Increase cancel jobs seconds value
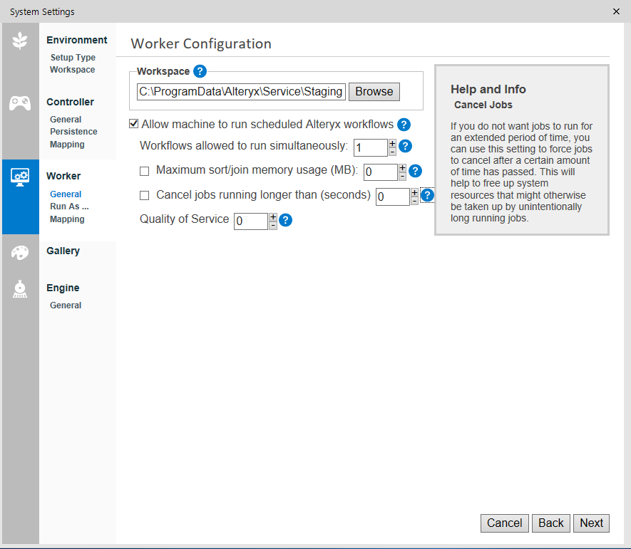631x549 pixels. point(414,192)
